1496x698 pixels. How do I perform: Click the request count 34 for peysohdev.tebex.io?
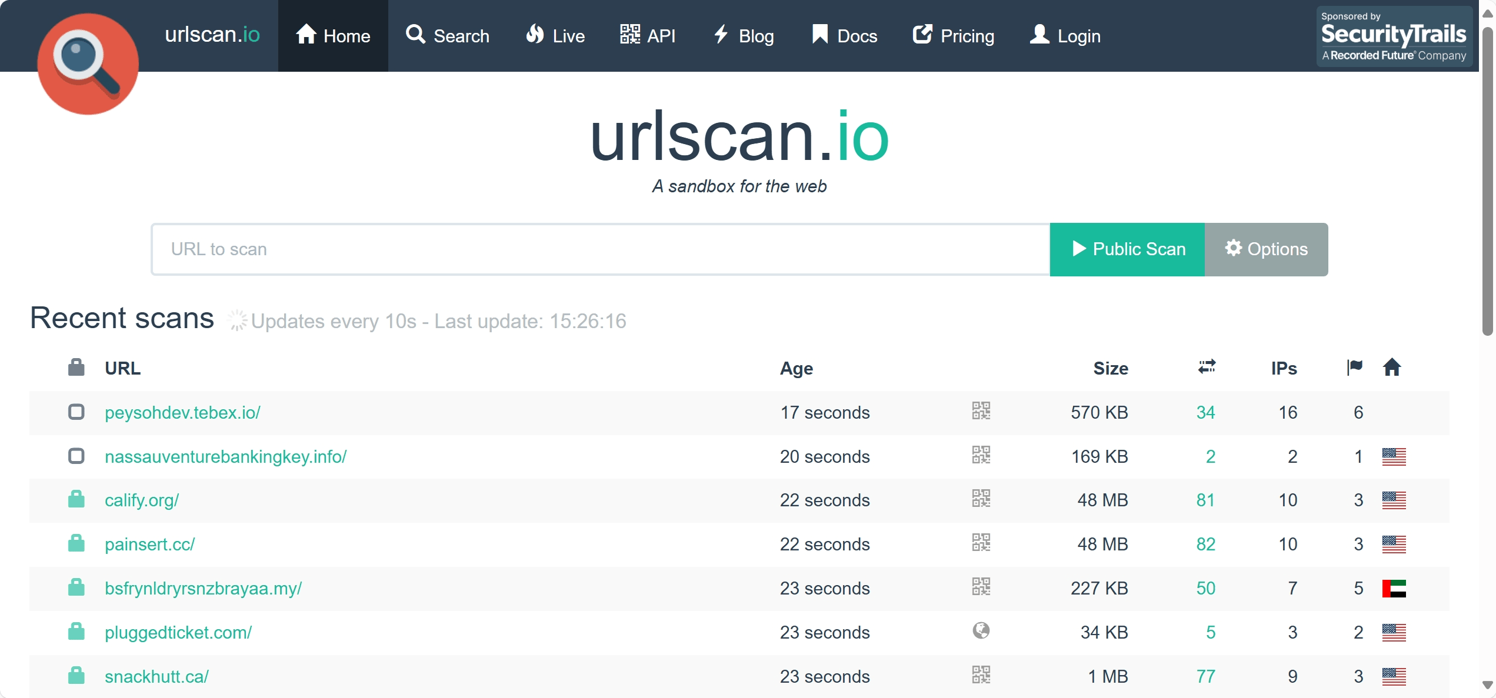click(x=1205, y=412)
